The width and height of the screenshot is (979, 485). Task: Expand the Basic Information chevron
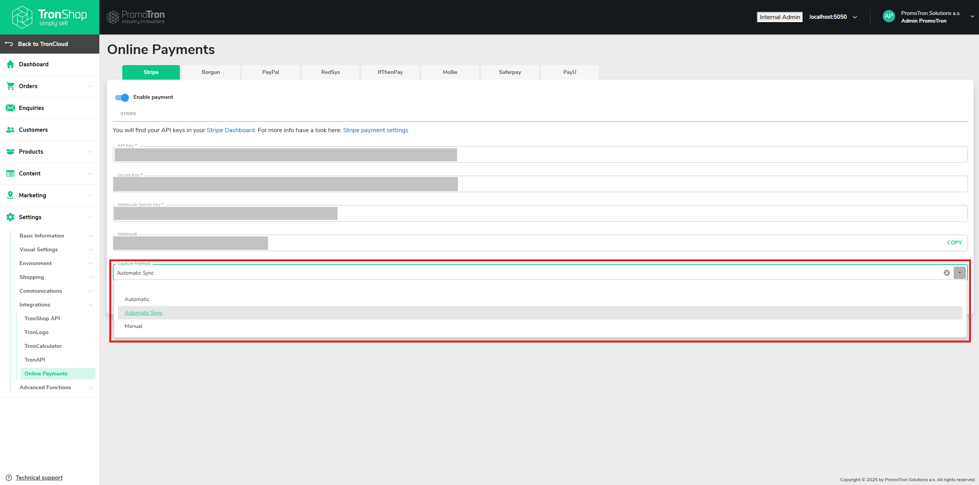tap(91, 236)
